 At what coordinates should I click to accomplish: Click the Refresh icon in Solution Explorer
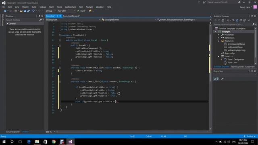(x=237, y=21)
